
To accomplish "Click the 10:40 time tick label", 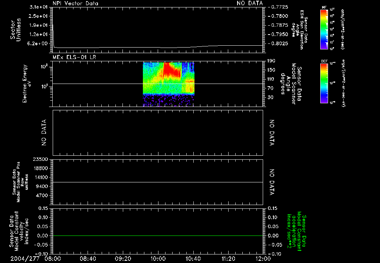I will click(193, 259).
